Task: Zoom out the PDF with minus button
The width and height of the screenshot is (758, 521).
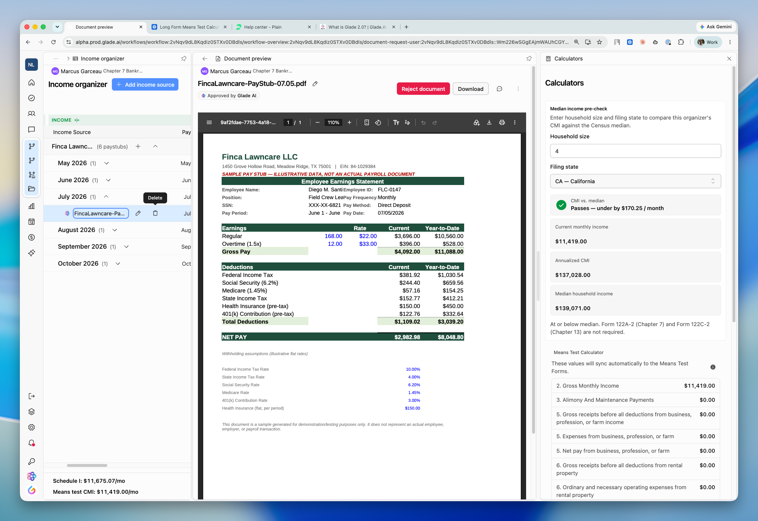Action: point(318,122)
